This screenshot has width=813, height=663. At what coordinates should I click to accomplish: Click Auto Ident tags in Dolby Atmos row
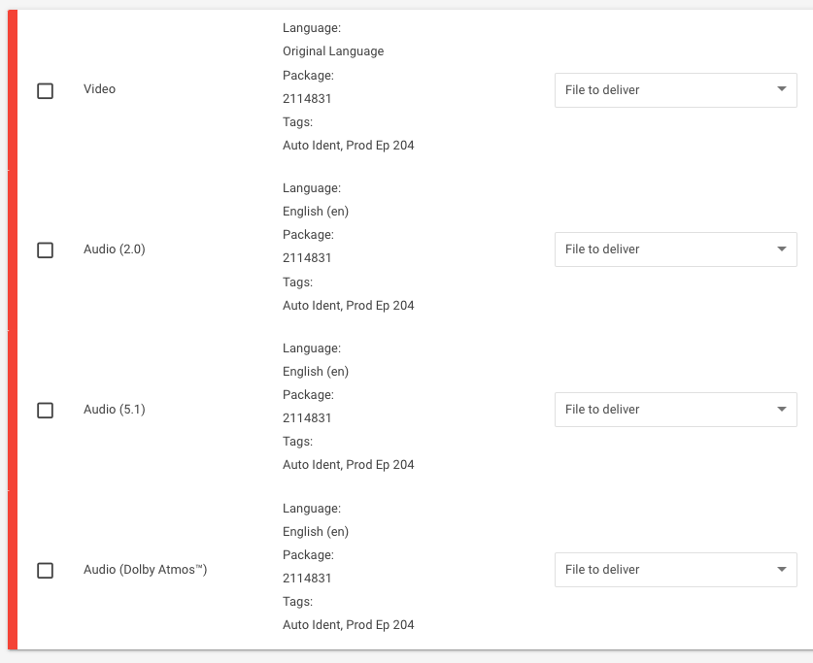pos(349,625)
